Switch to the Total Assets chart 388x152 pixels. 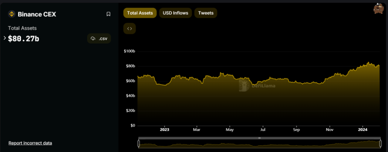140,13
